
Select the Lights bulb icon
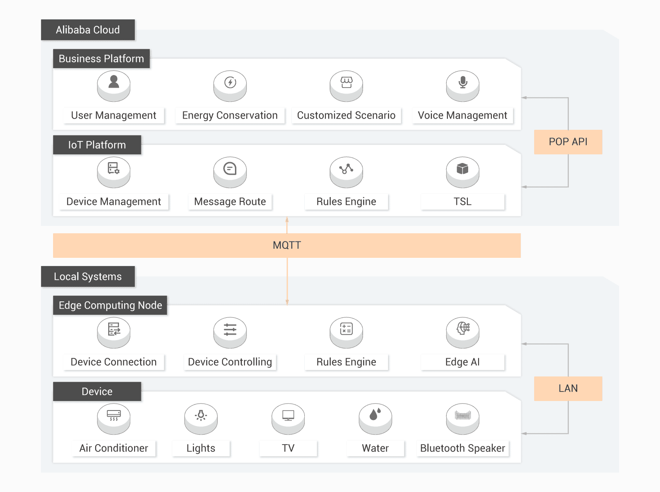coord(201,416)
